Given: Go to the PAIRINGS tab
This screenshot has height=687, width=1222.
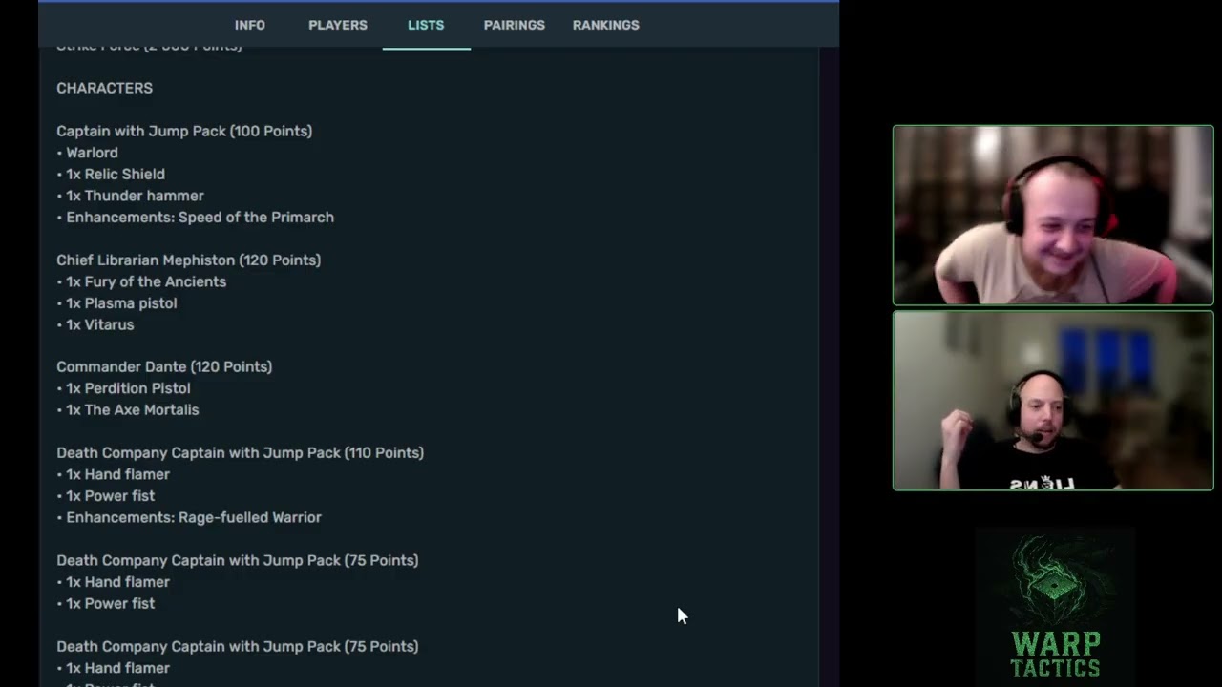Looking at the screenshot, I should 515,25.
